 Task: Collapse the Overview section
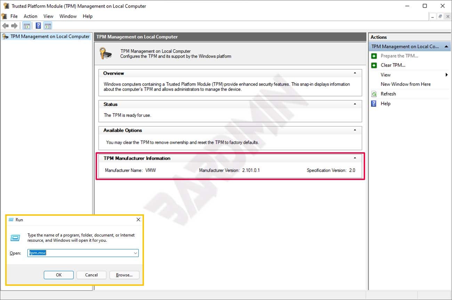coord(355,73)
